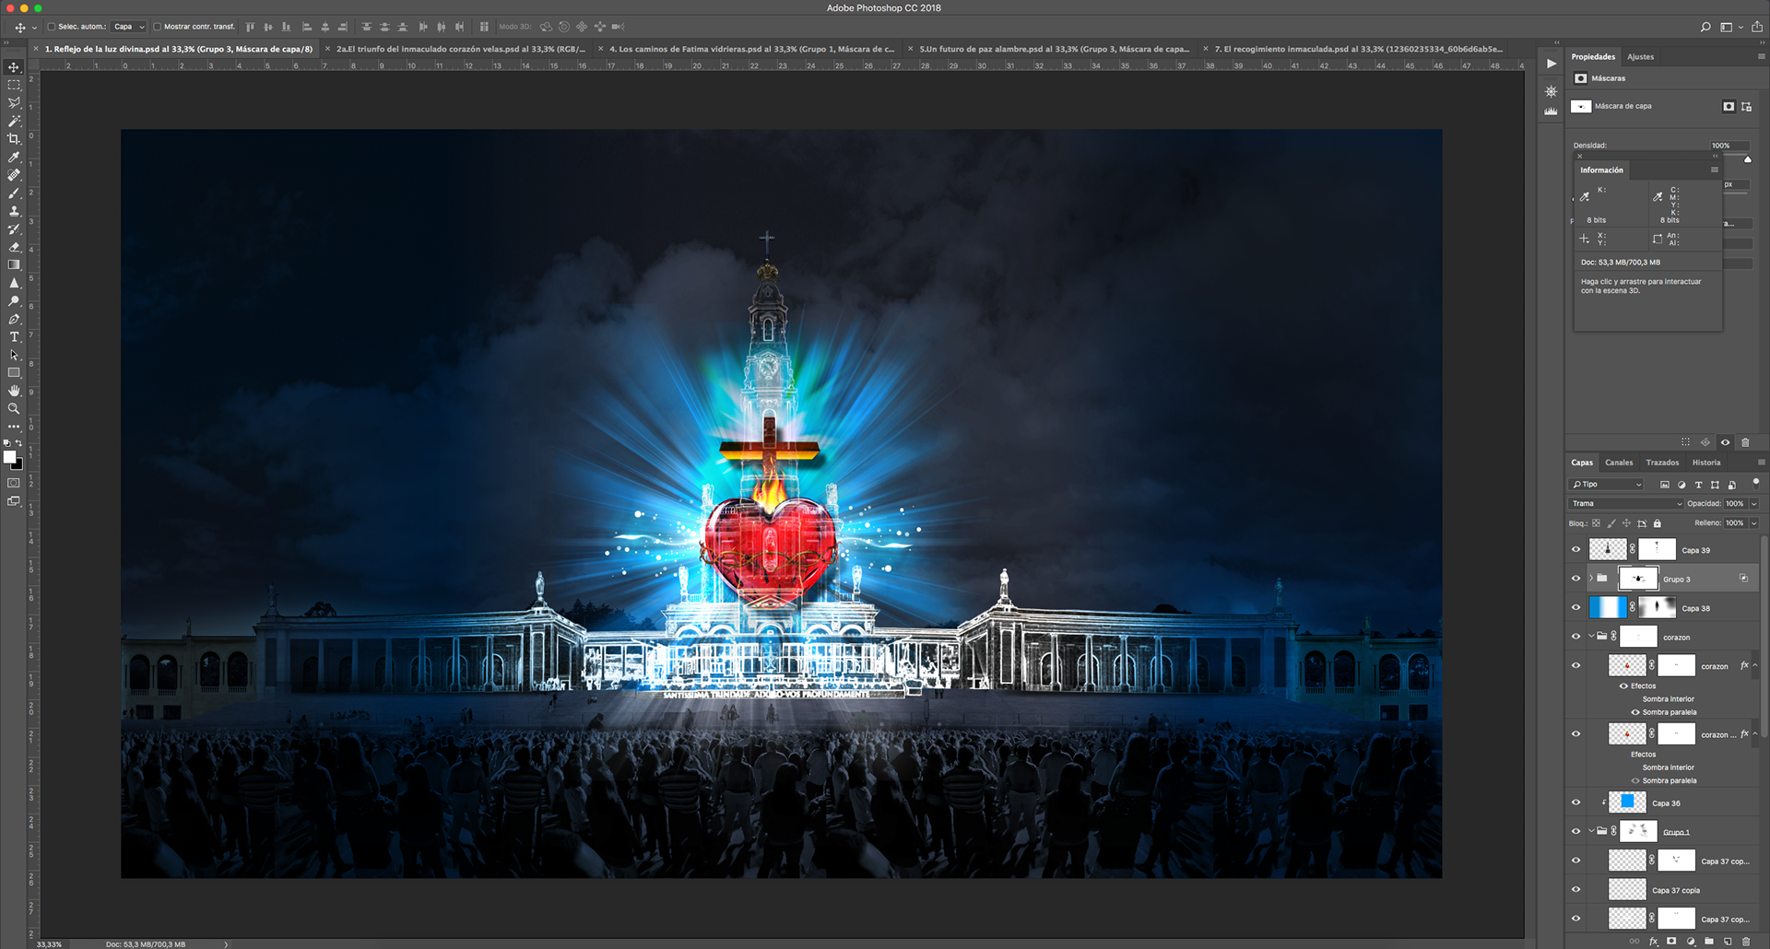1770x949 pixels.
Task: Open the Relleno value dropdown arrow
Action: pos(1754,523)
